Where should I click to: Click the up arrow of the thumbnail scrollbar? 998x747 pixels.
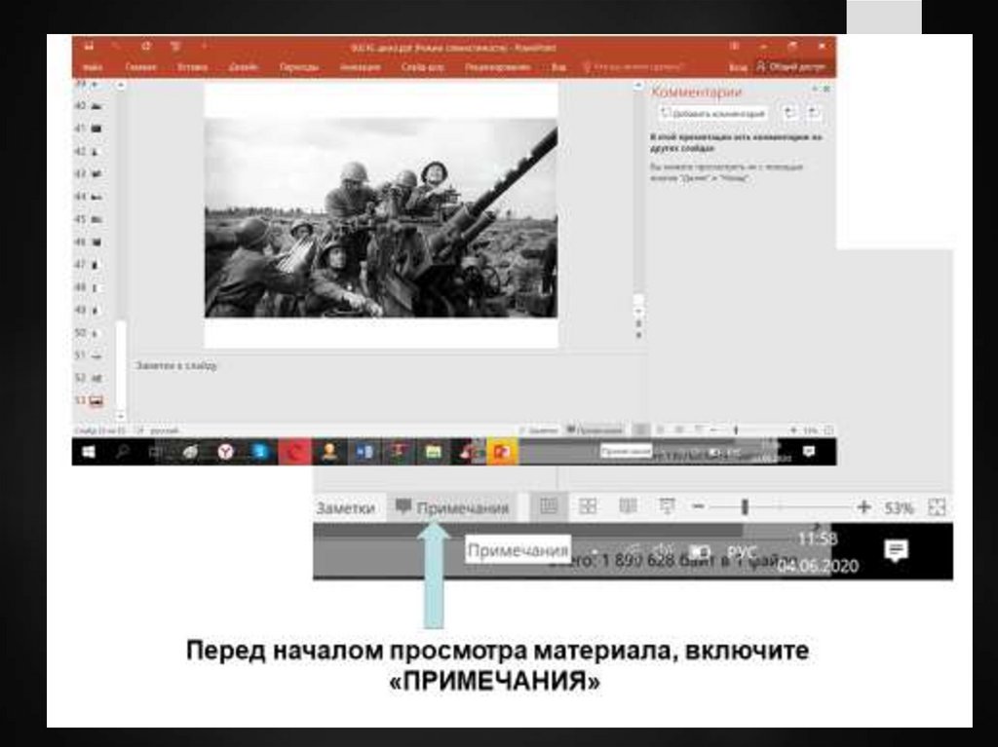pyautogui.click(x=120, y=85)
